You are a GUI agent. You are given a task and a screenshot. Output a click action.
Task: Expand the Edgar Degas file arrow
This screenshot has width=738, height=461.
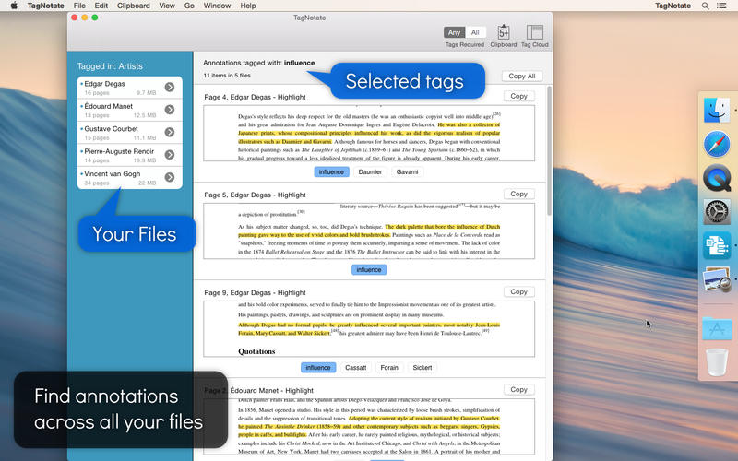click(170, 87)
